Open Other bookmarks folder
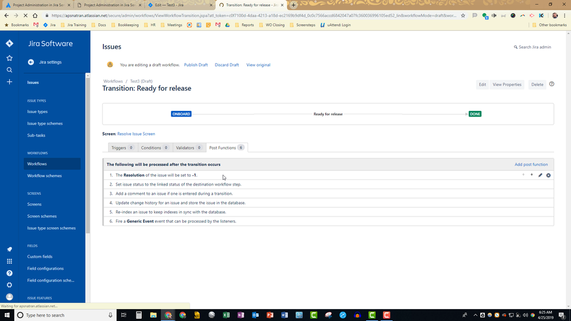571x321 pixels. (x=549, y=25)
